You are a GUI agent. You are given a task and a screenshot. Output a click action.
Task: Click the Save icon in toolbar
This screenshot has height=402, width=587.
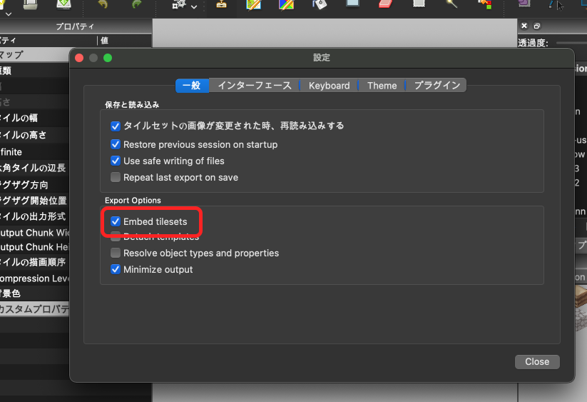tap(63, 4)
